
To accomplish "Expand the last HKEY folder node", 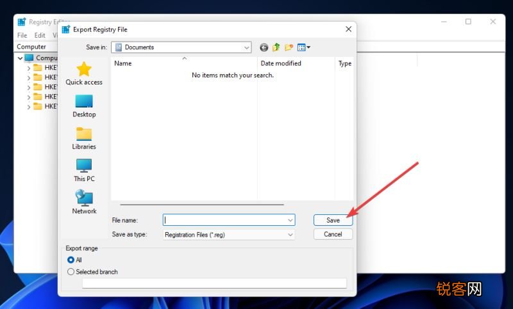I will pos(29,107).
